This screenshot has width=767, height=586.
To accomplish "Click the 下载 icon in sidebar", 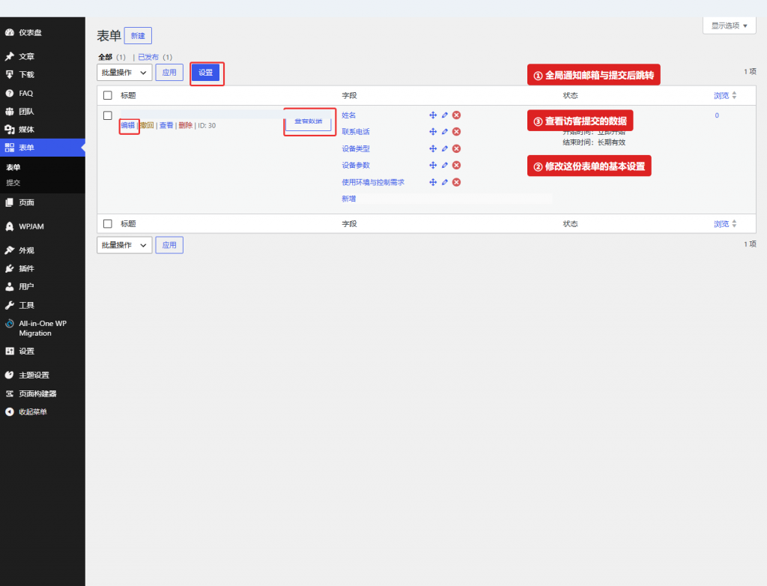I will (9, 74).
